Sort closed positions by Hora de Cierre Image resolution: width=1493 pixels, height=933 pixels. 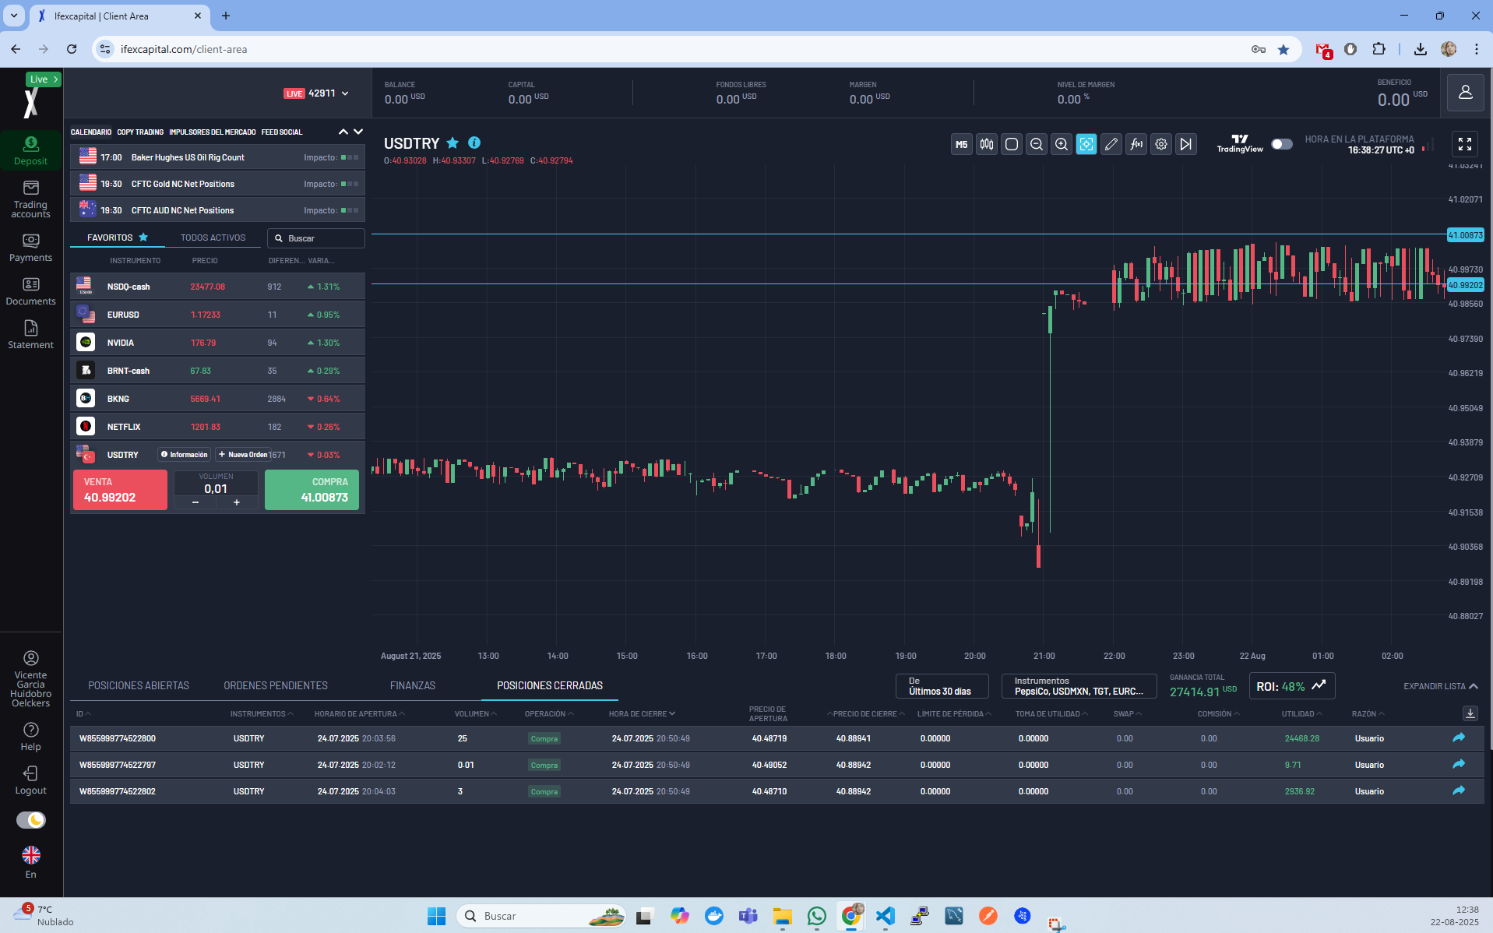point(642,713)
